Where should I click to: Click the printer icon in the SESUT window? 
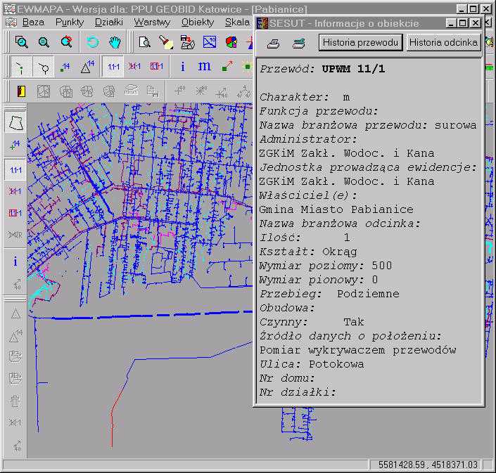point(274,43)
